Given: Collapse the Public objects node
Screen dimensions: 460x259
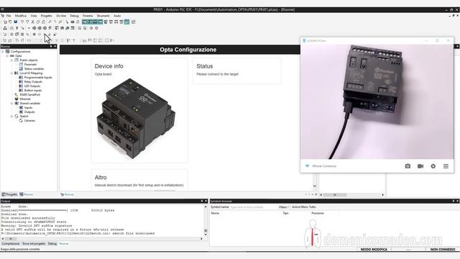Looking at the screenshot, I should tap(11, 60).
